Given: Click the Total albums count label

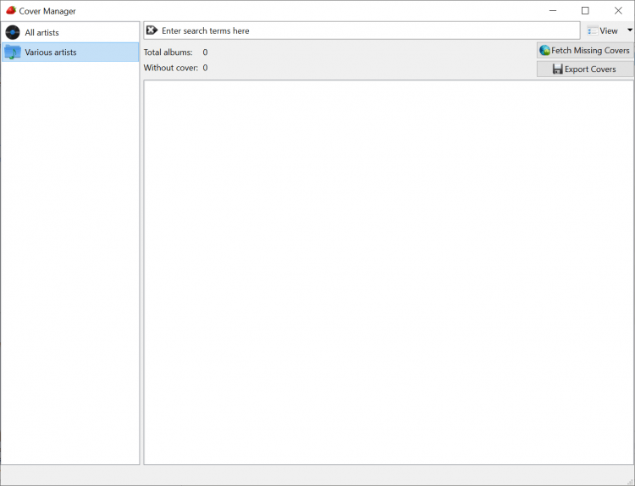Looking at the screenshot, I should [x=168, y=52].
